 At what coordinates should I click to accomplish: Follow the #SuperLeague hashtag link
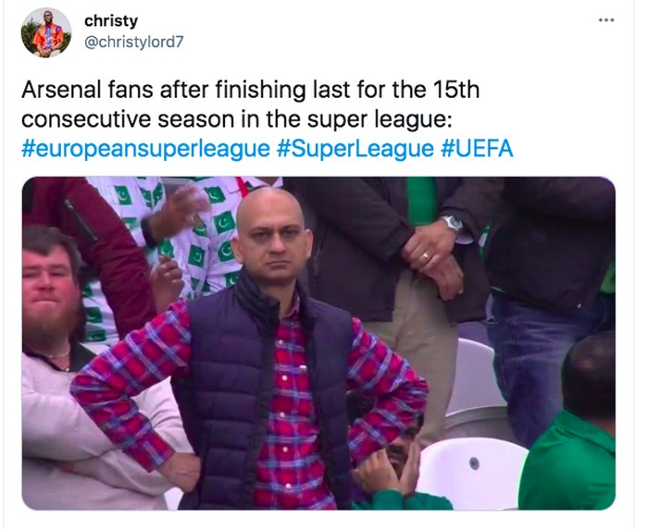(x=355, y=147)
